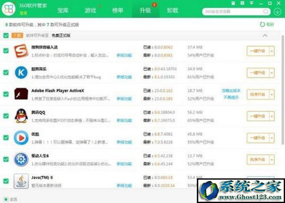Open upgrade options arrow for Adobe Flash Player

pyautogui.click(x=272, y=94)
